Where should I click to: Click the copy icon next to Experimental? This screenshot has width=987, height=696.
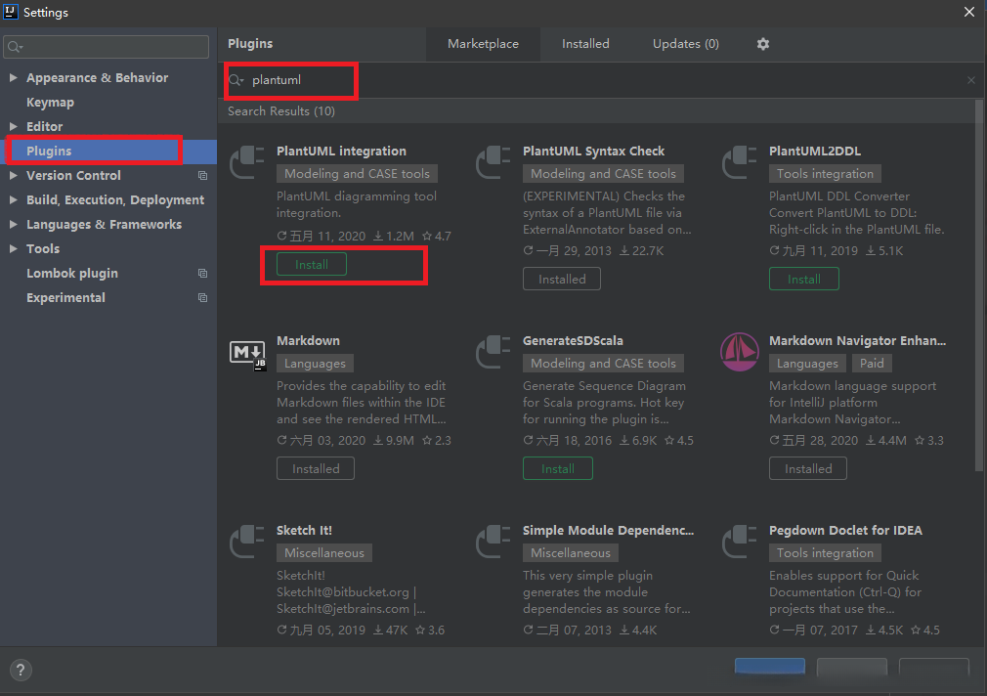[202, 298]
